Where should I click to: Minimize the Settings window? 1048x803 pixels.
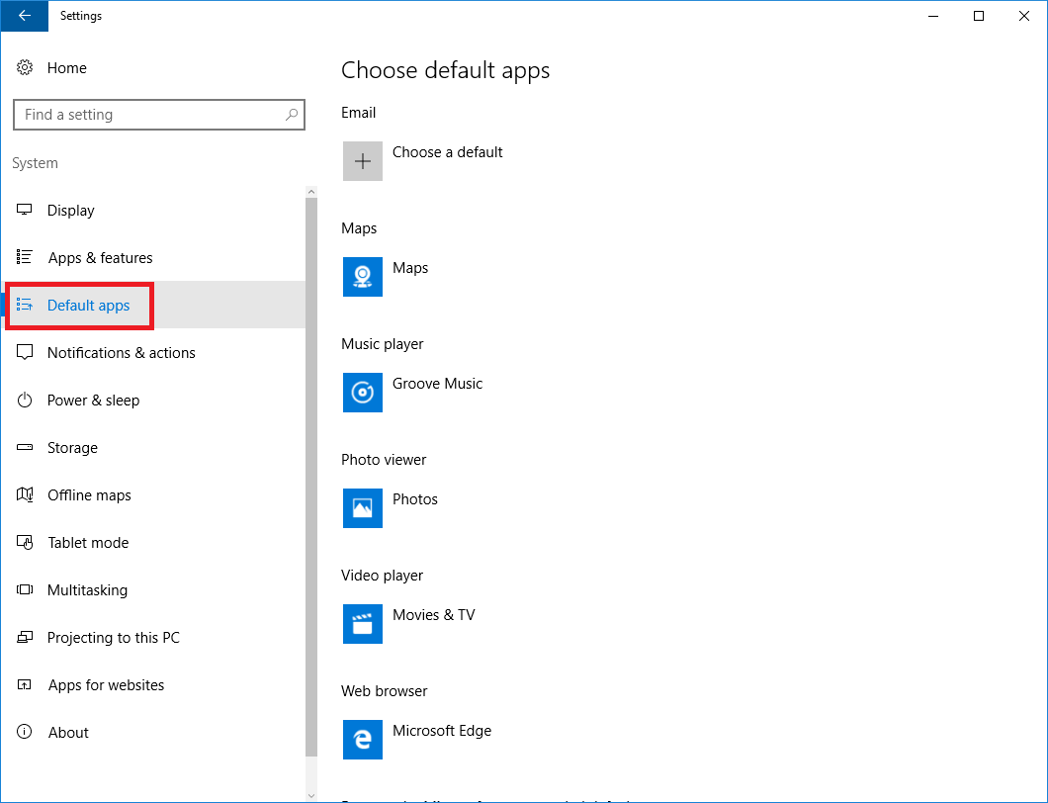pyautogui.click(x=933, y=16)
